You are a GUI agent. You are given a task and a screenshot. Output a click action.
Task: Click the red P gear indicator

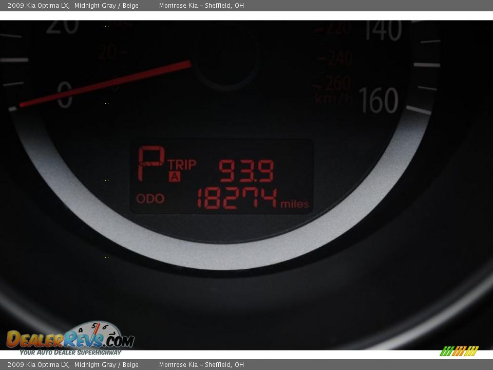point(151,163)
